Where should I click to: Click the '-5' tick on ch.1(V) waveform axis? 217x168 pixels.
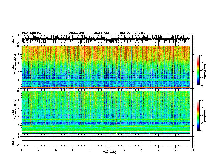pyautogui.click(x=18, y=43)
